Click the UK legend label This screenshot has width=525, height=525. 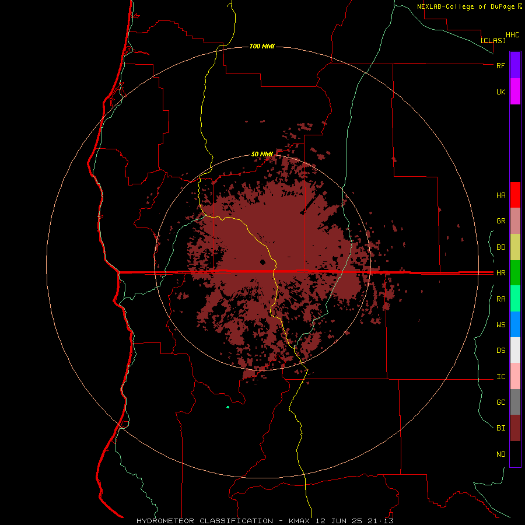pyautogui.click(x=501, y=92)
